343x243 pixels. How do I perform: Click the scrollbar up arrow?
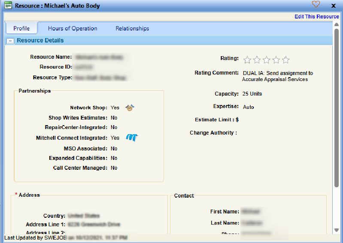click(336, 24)
